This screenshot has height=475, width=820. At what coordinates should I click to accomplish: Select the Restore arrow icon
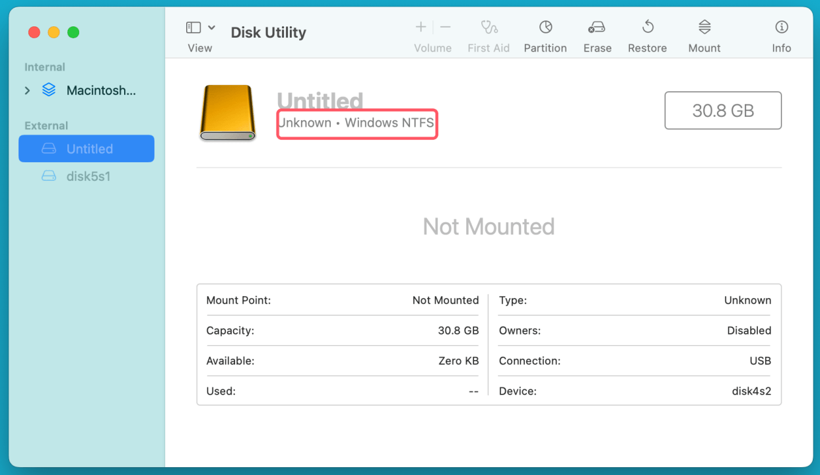click(647, 27)
